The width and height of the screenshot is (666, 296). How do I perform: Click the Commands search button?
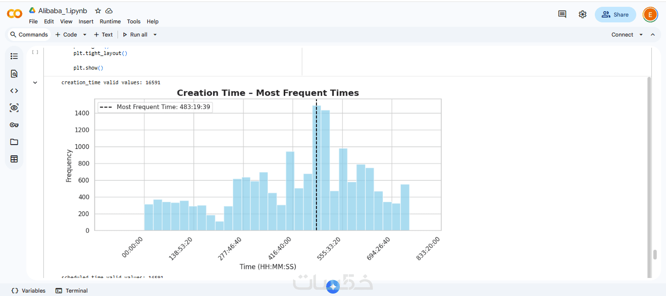pyautogui.click(x=29, y=35)
